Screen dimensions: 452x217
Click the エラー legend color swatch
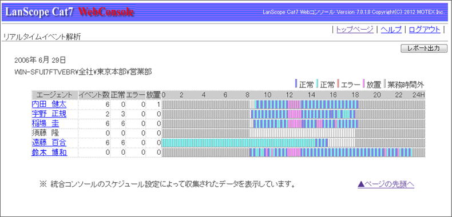(338, 84)
